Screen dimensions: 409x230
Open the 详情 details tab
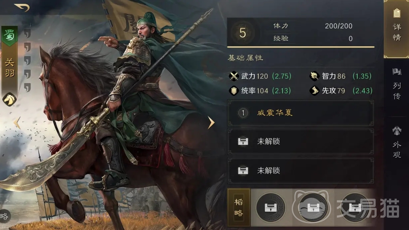tap(397, 29)
